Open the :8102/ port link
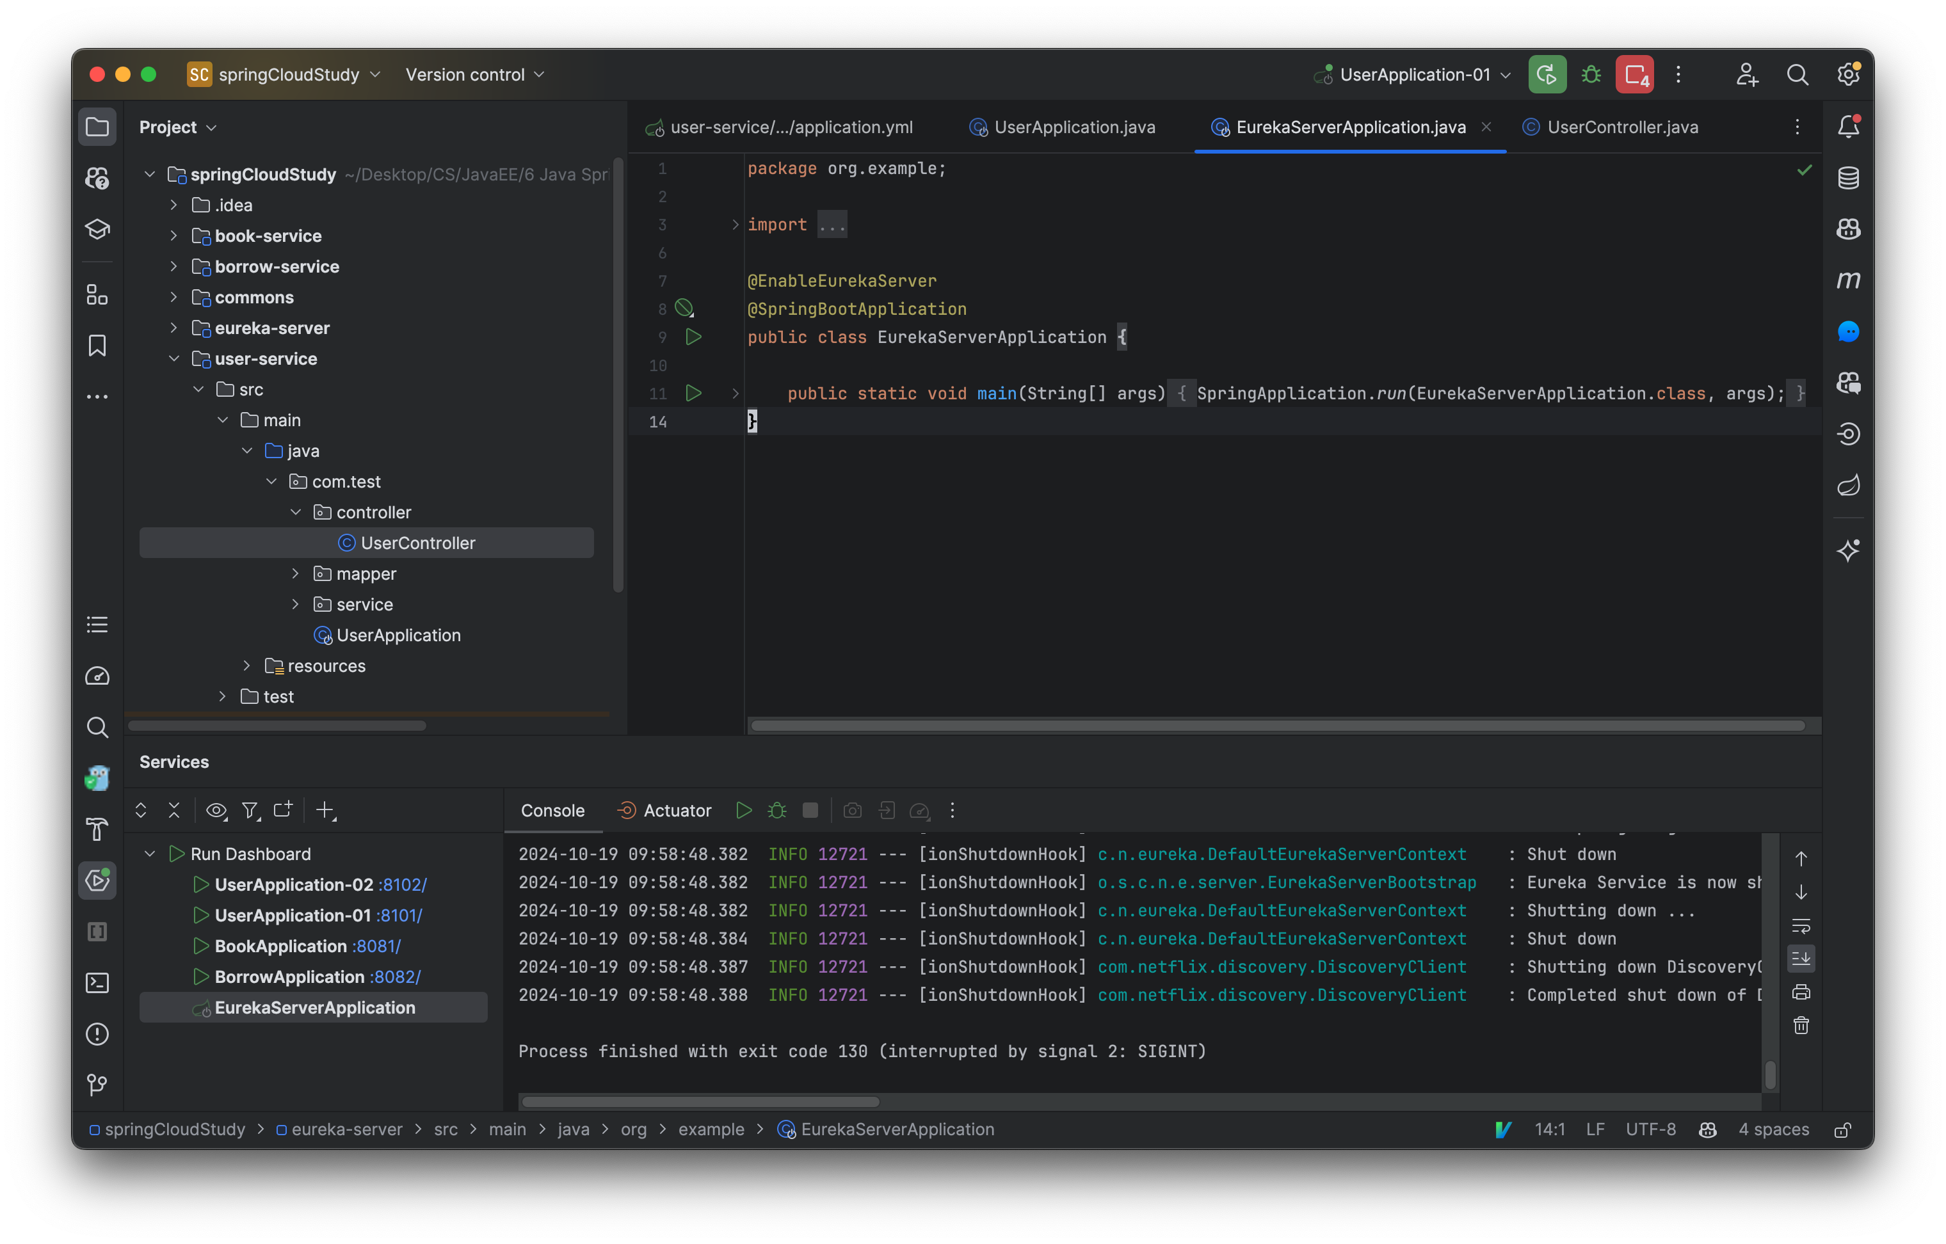The width and height of the screenshot is (1946, 1244). pyautogui.click(x=403, y=884)
